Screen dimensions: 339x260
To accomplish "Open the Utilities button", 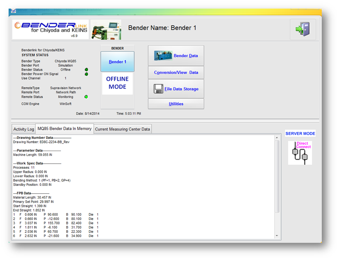I will coord(176,104).
